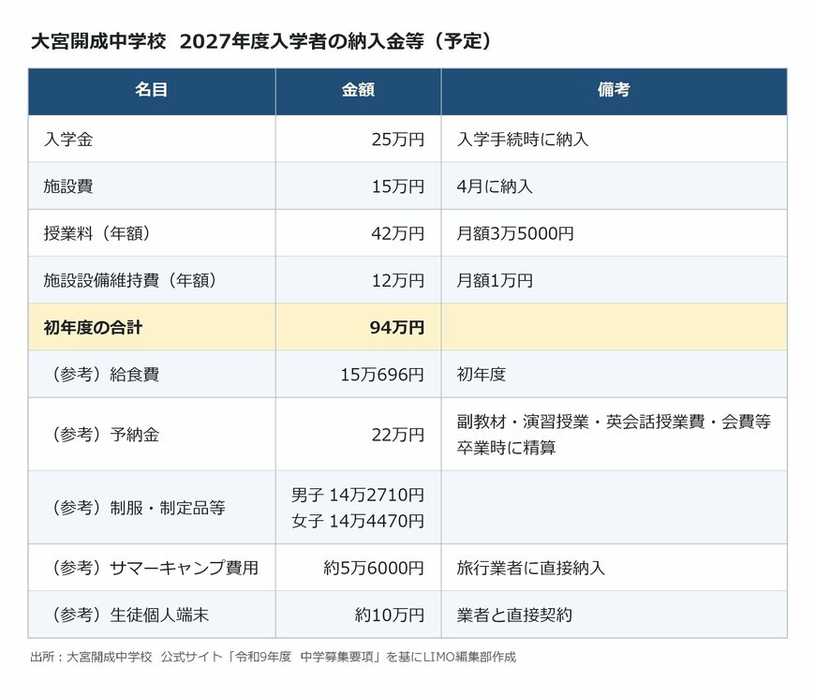Click the （参考）給食費 label
This screenshot has width=815, height=697.
pos(104,374)
